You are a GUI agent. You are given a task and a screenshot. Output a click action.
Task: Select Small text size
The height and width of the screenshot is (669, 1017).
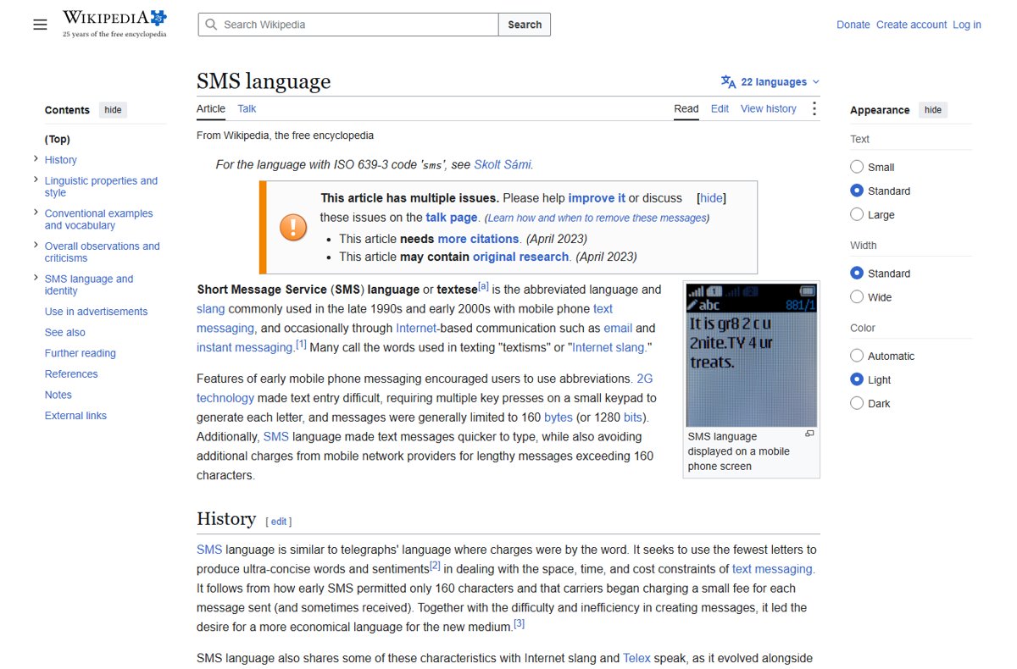pos(857,167)
